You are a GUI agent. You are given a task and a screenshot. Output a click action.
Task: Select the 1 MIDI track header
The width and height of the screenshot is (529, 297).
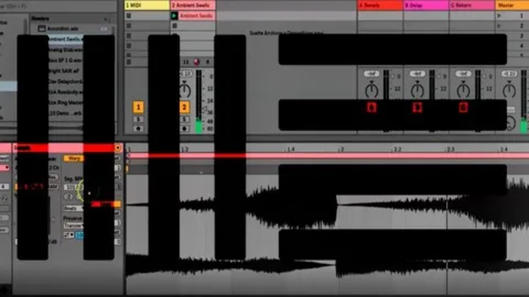point(147,5)
